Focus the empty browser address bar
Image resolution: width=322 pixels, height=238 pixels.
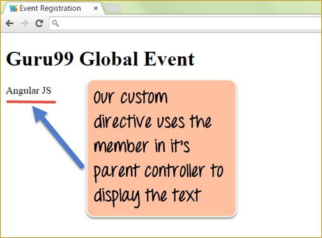185,23
